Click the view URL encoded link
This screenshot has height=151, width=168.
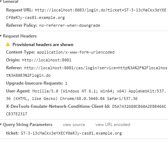coord(113,125)
